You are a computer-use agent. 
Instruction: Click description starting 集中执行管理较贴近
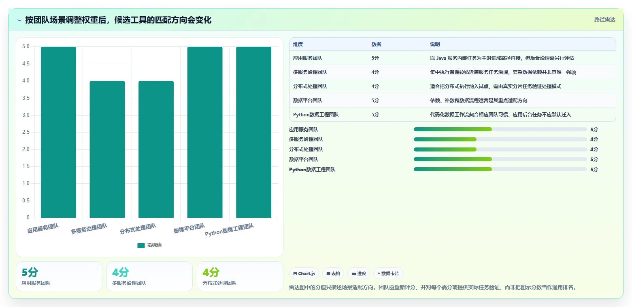(503, 72)
